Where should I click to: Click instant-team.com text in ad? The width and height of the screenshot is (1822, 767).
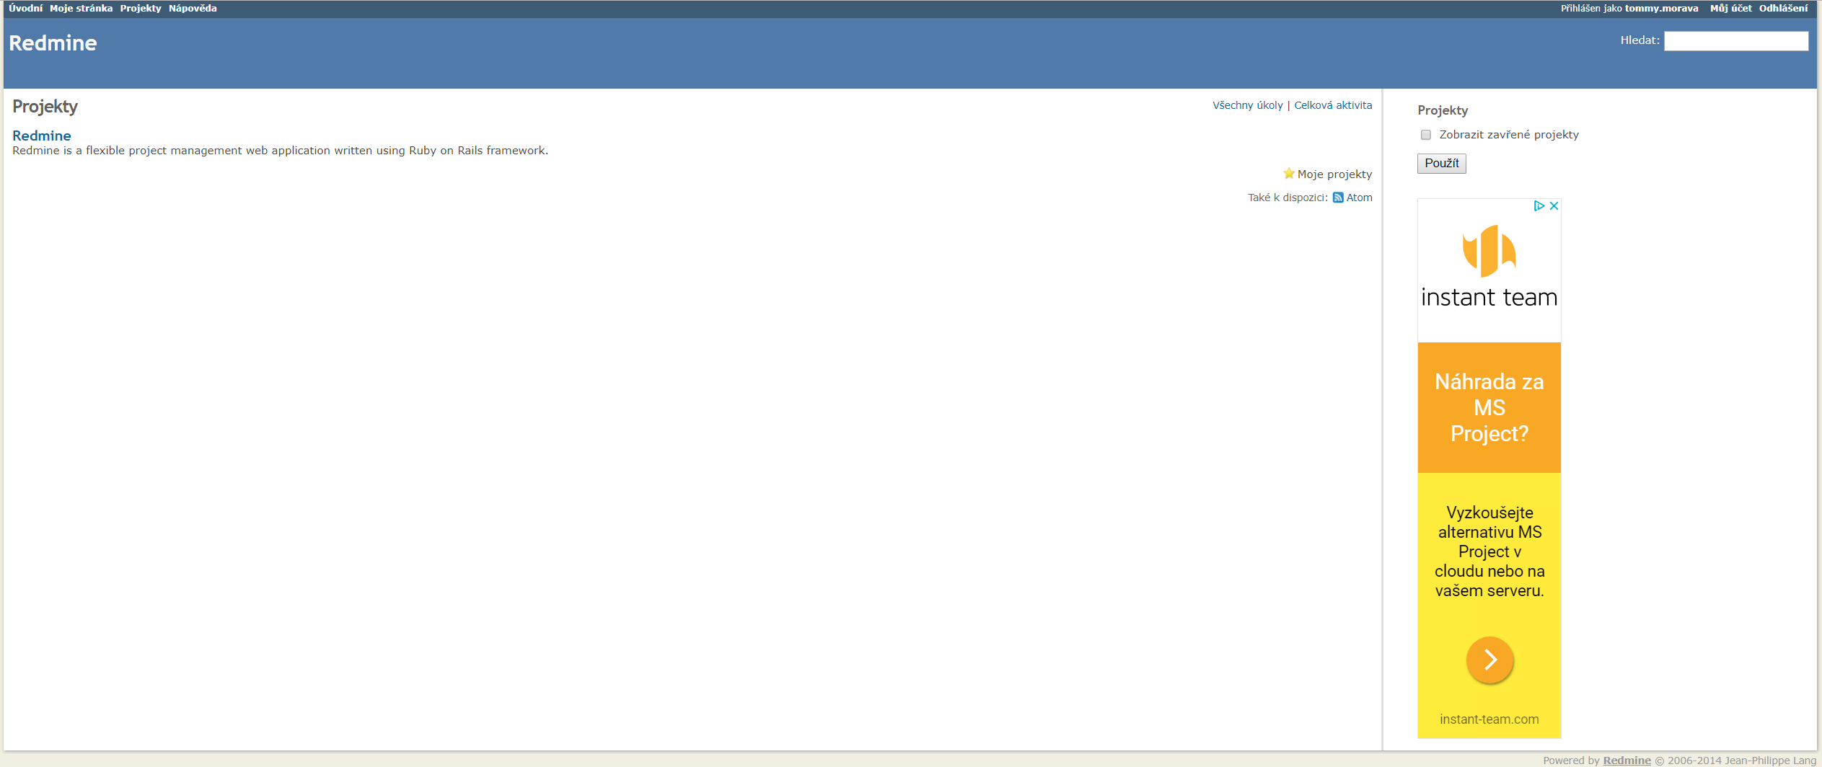pos(1489,719)
